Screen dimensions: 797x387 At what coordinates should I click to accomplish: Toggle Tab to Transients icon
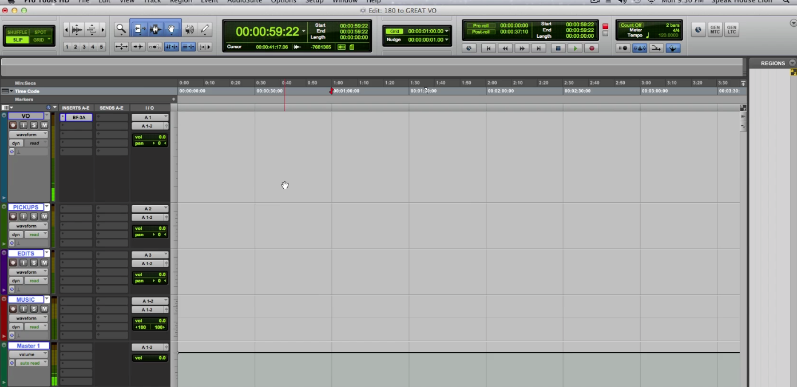click(x=138, y=47)
